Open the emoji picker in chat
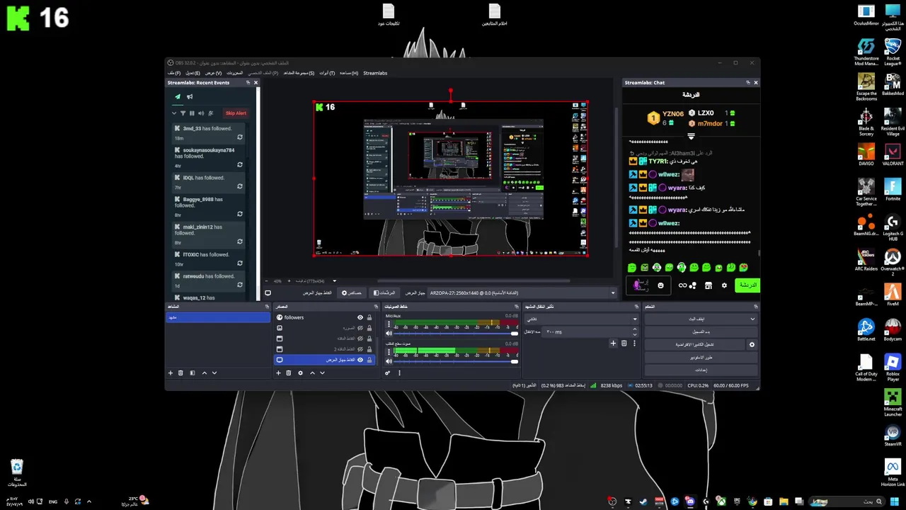The image size is (906, 510). [660, 285]
